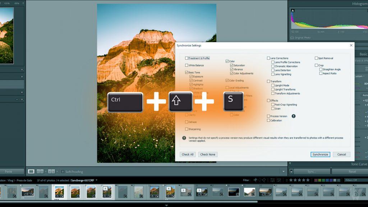Check the Straighten Angle option
The image size is (368, 207).
pyautogui.click(x=321, y=69)
